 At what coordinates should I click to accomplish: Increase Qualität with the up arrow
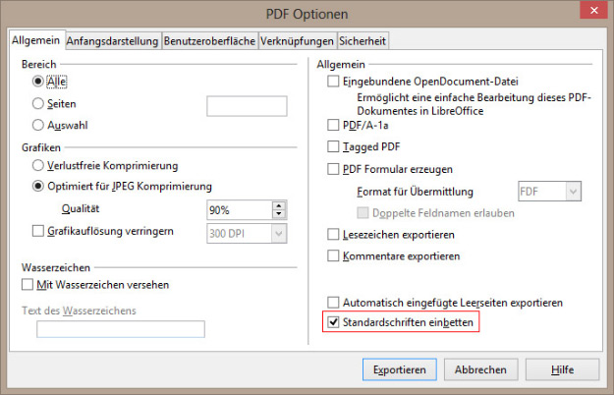click(x=278, y=206)
